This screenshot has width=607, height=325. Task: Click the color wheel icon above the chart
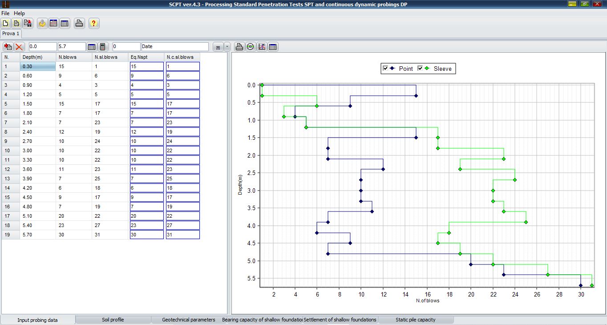coord(251,47)
